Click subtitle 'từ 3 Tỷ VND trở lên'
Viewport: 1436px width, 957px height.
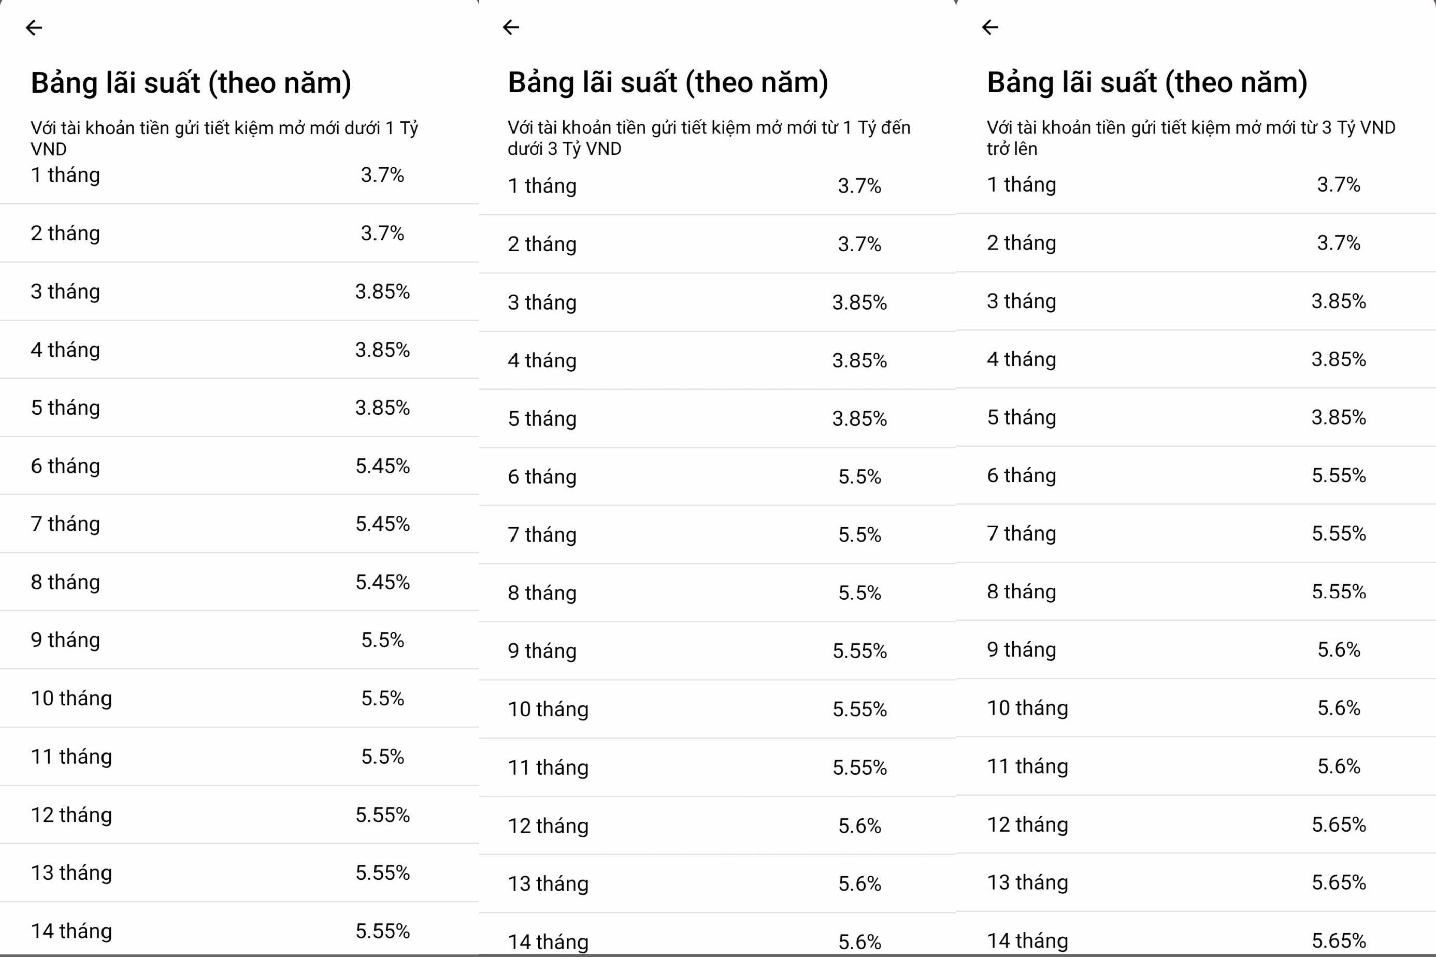pos(1190,138)
